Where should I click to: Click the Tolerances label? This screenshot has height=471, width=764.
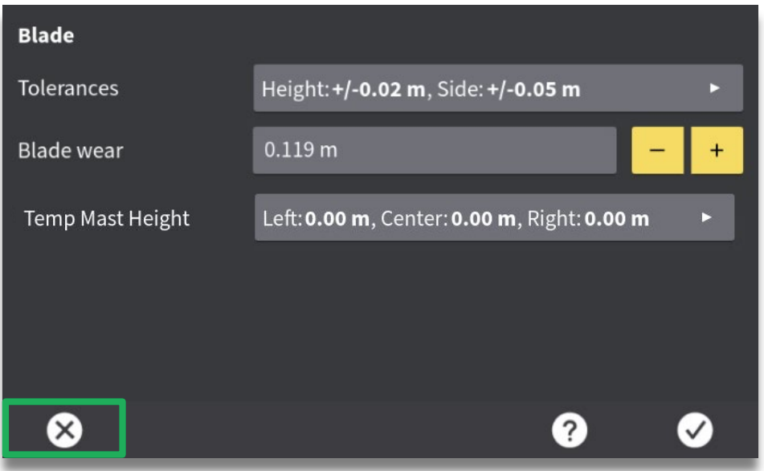pyautogui.click(x=68, y=88)
